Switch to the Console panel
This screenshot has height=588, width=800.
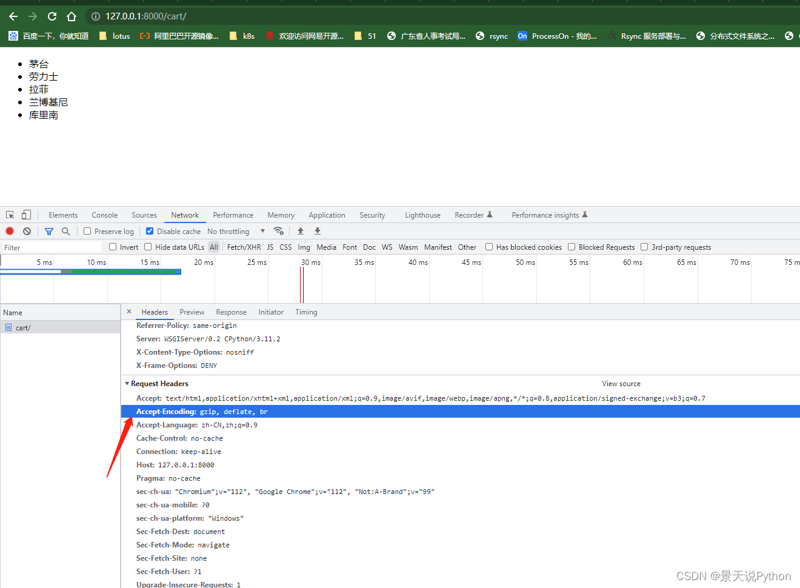click(x=105, y=215)
